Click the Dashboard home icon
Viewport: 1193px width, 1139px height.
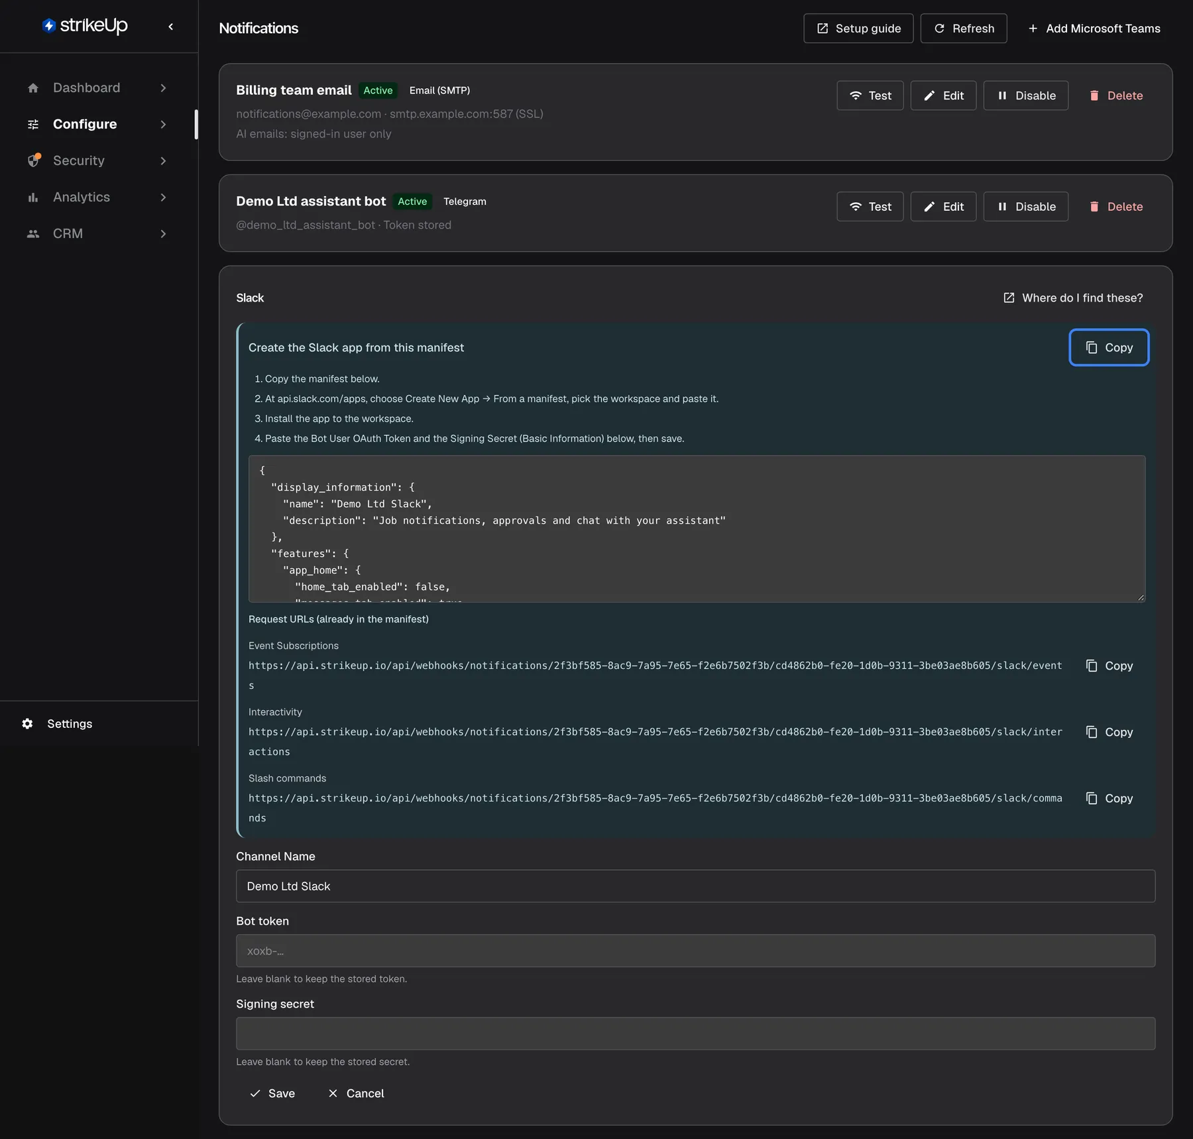pyautogui.click(x=33, y=88)
